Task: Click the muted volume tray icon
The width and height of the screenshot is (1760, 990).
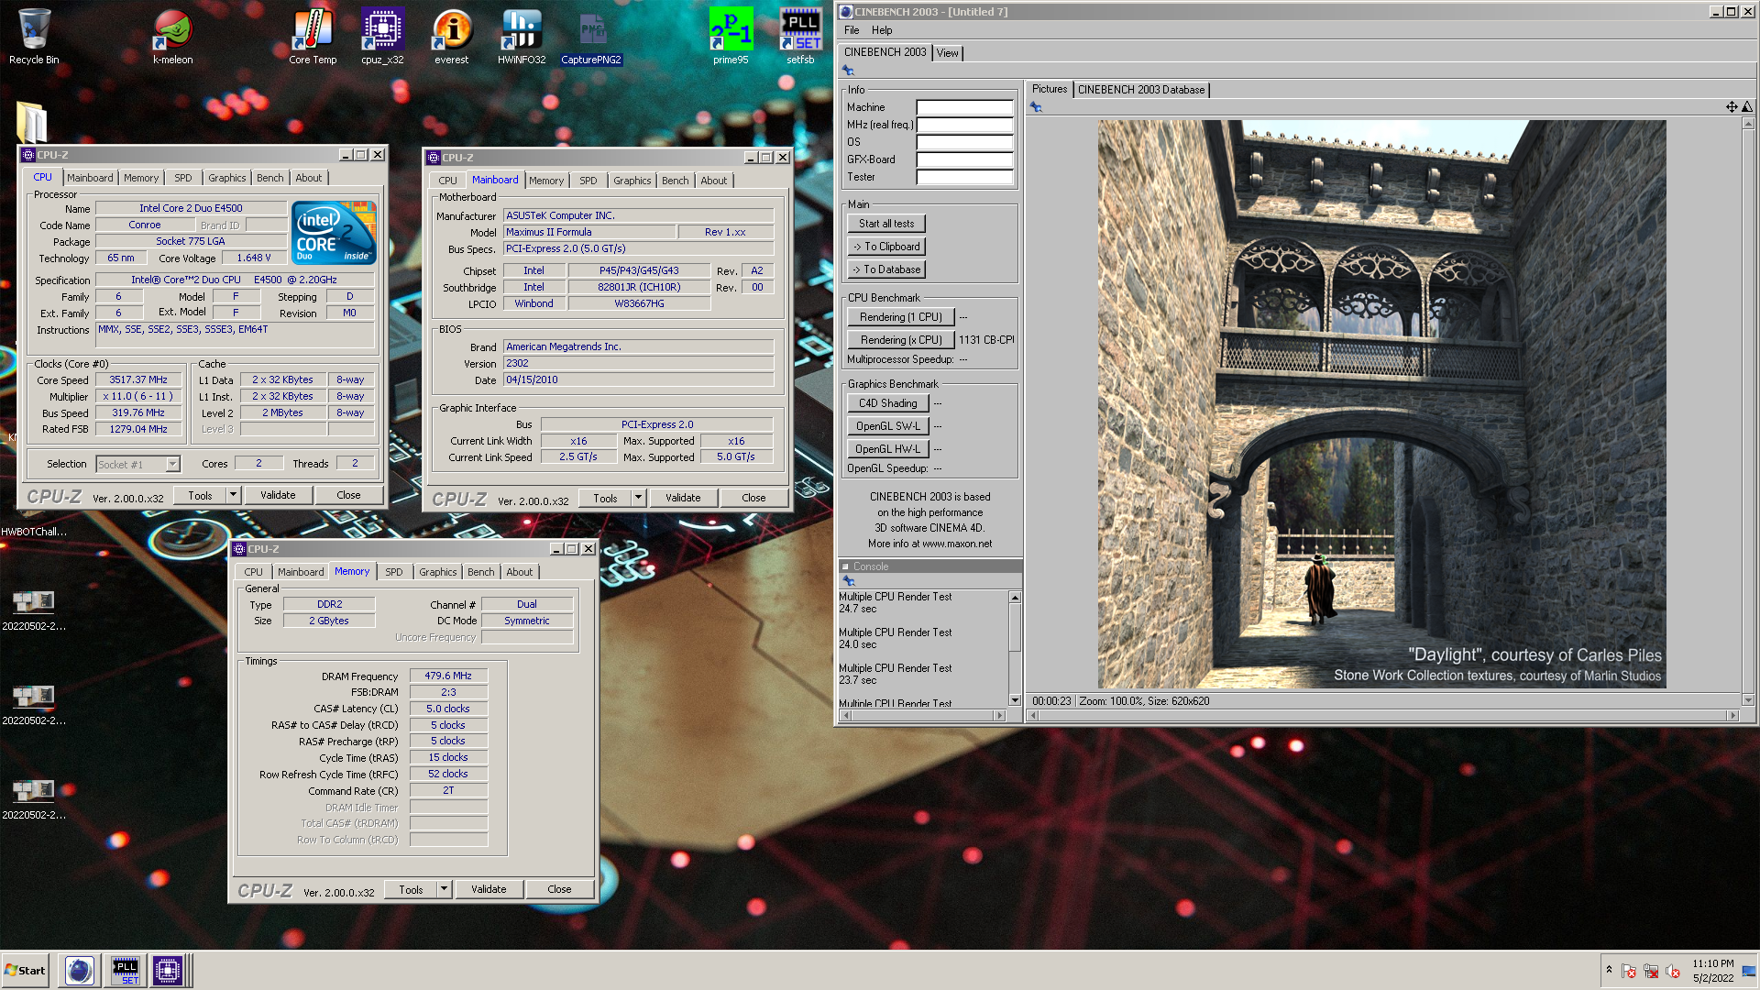Action: point(1673,971)
